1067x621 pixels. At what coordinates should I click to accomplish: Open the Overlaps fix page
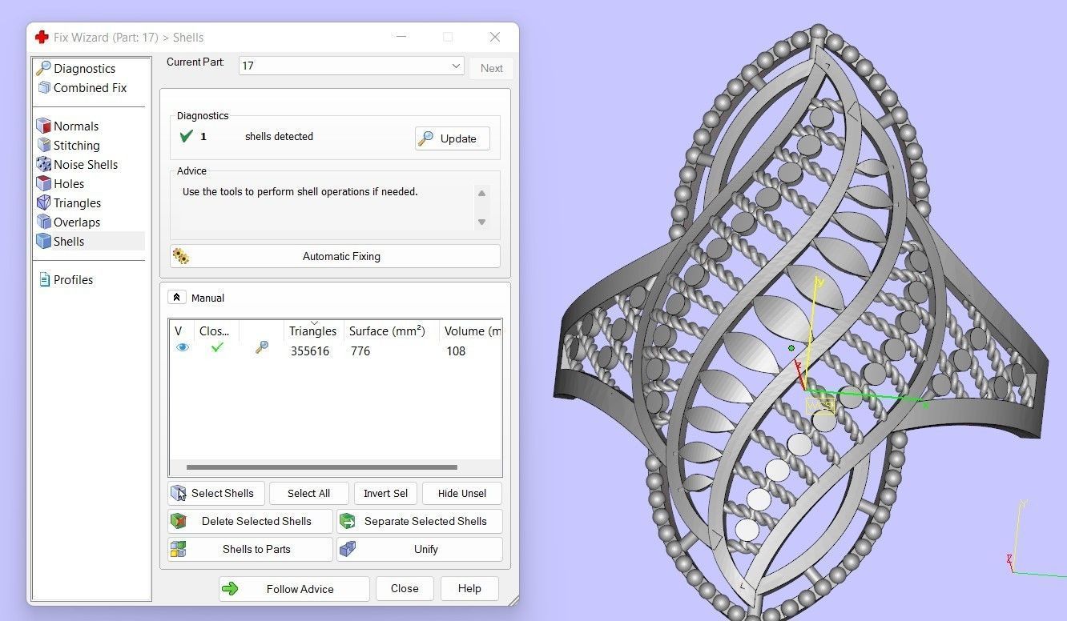[77, 222]
